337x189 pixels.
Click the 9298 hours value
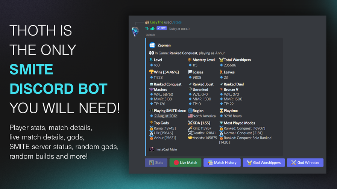(232, 116)
